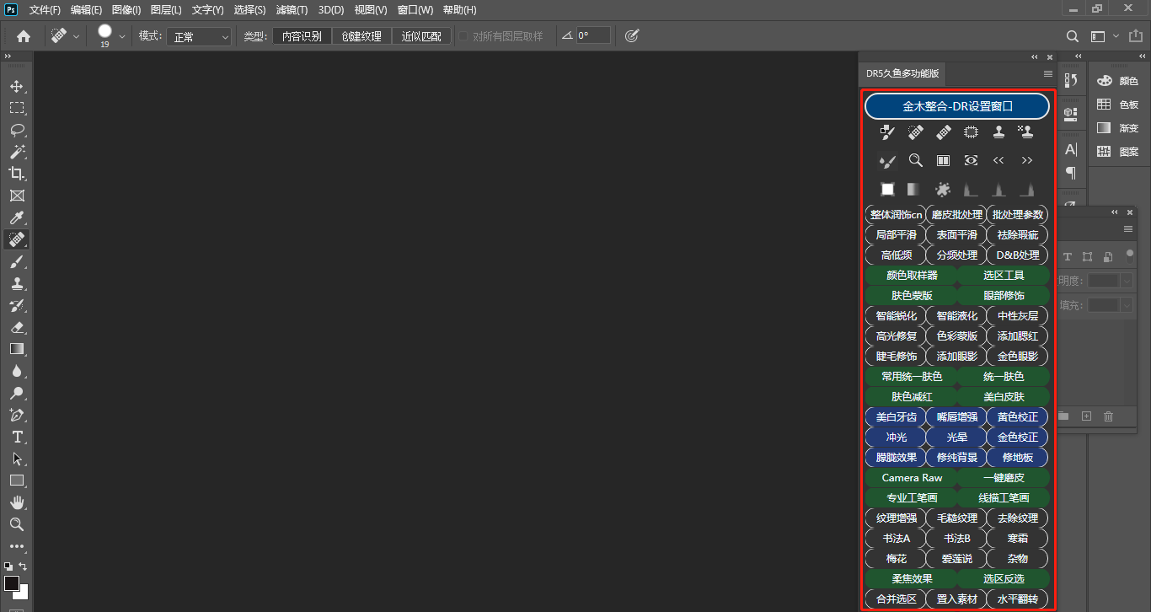This screenshot has height=612, width=1151.
Task: Click the splatter icon in DR5 panel
Action: pos(943,189)
